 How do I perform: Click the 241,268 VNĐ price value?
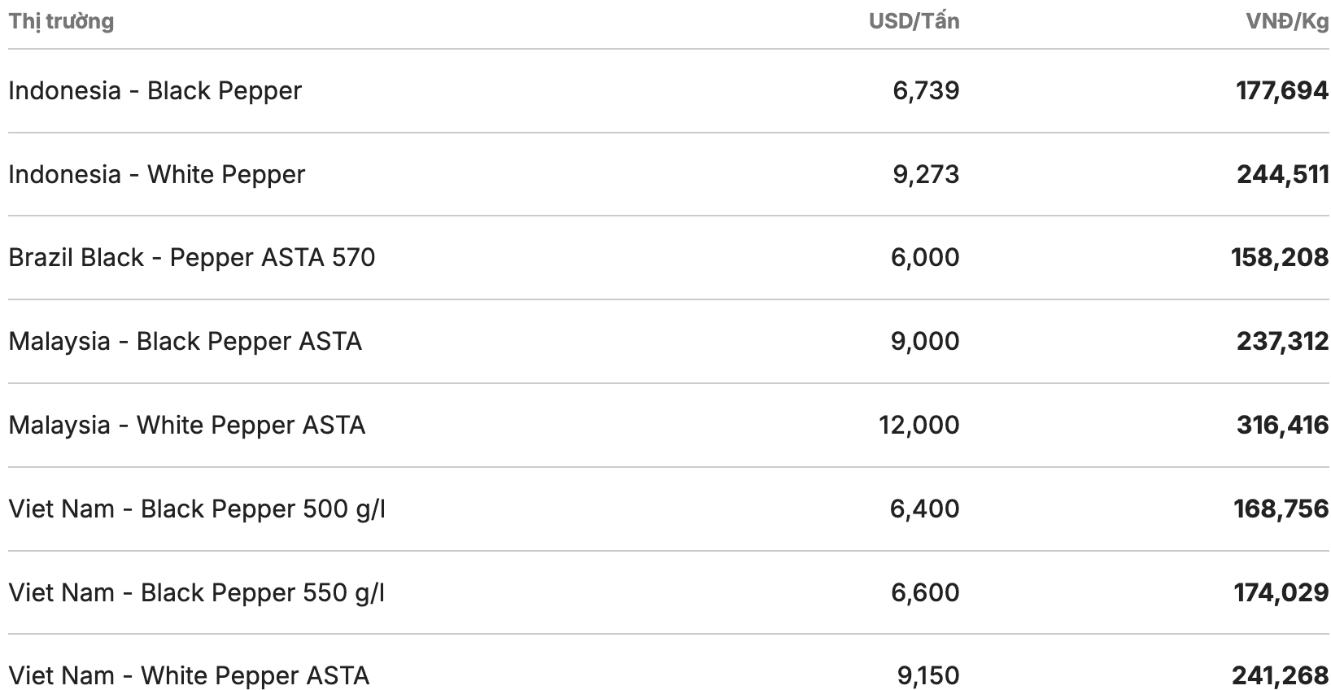click(x=1281, y=675)
